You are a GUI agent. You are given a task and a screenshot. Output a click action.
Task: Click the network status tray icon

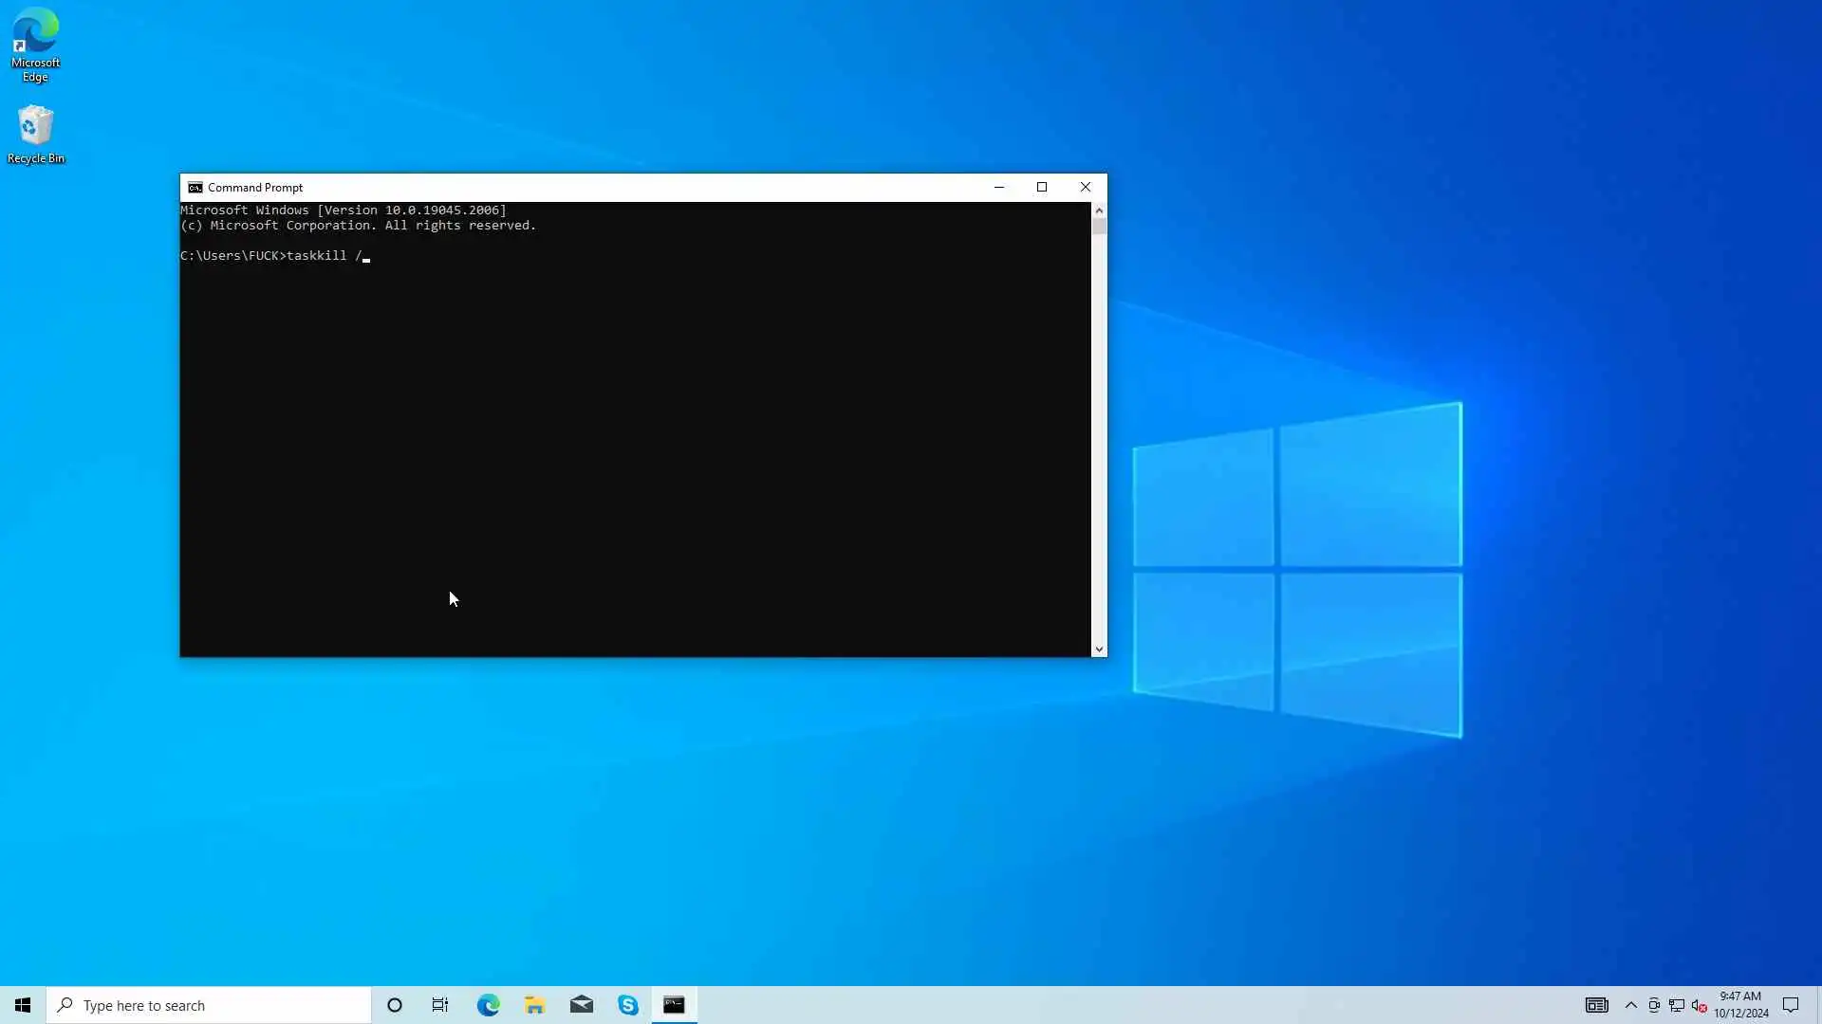pos(1677,1005)
